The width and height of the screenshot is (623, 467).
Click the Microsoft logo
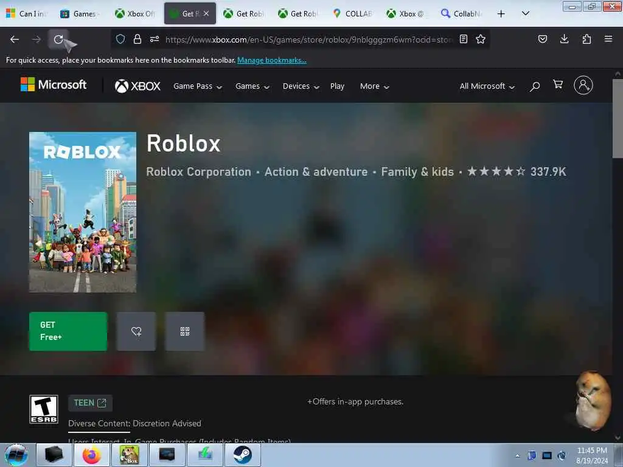pos(54,85)
